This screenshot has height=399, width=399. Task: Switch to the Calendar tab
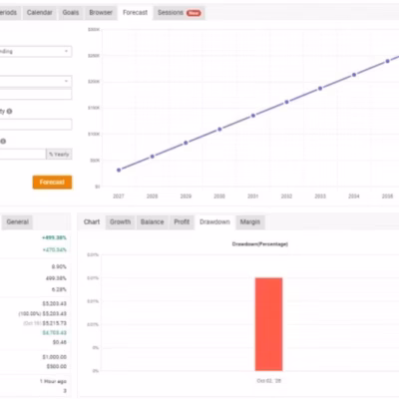point(40,13)
